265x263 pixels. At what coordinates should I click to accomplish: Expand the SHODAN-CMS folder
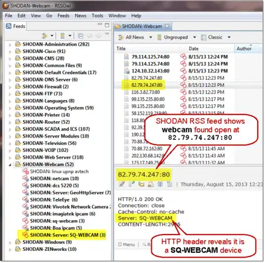[x=10, y=59]
